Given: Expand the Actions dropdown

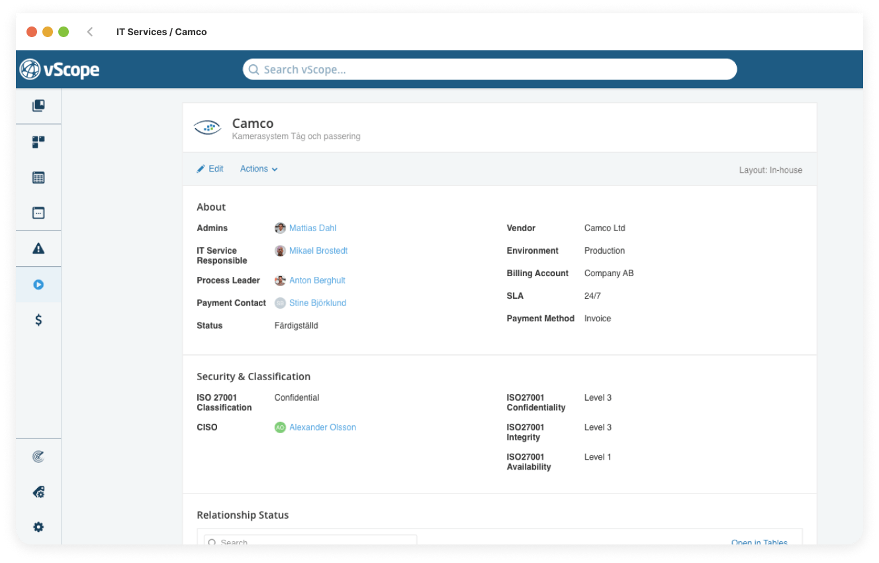Looking at the screenshot, I should [x=259, y=169].
